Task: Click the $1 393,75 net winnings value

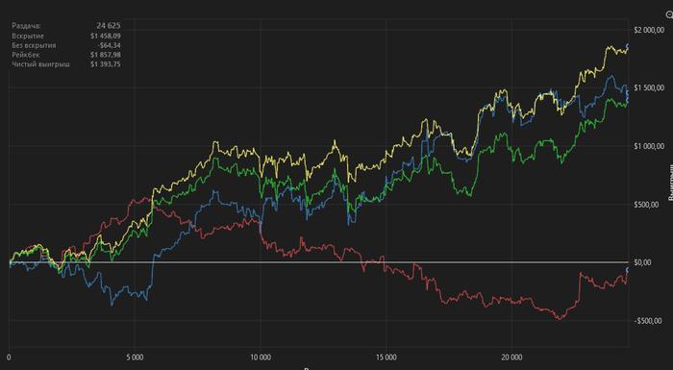Action: tap(106, 64)
